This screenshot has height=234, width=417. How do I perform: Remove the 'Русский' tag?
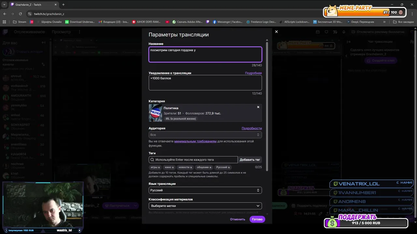pyautogui.click(x=229, y=167)
